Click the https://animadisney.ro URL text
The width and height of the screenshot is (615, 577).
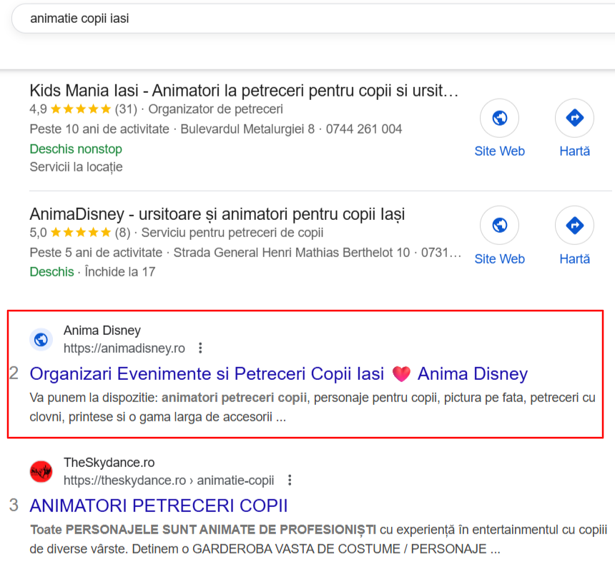click(x=124, y=348)
